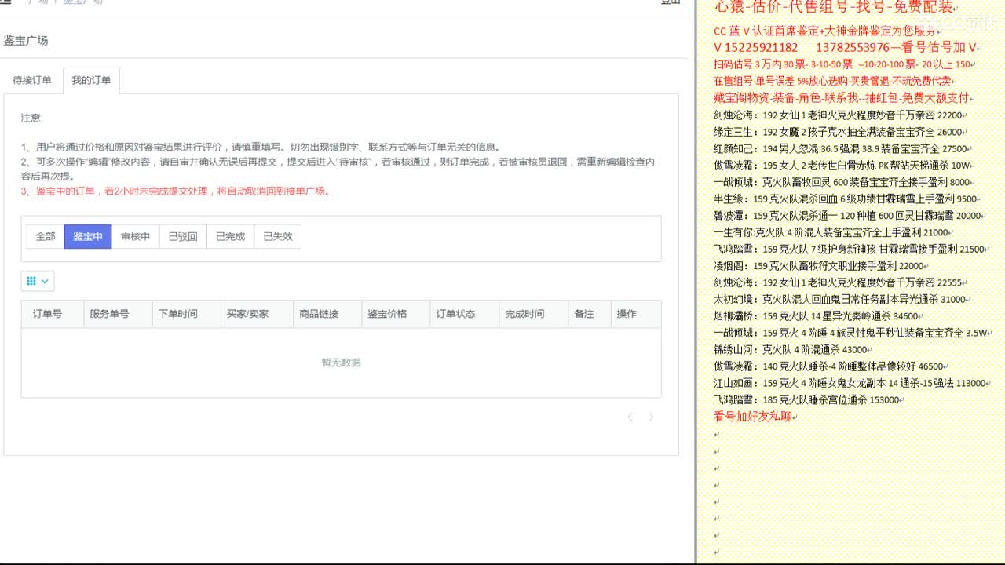Click the 飞鸿踏雪 listing priced 153000
The height and width of the screenshot is (565, 1005).
(x=806, y=400)
